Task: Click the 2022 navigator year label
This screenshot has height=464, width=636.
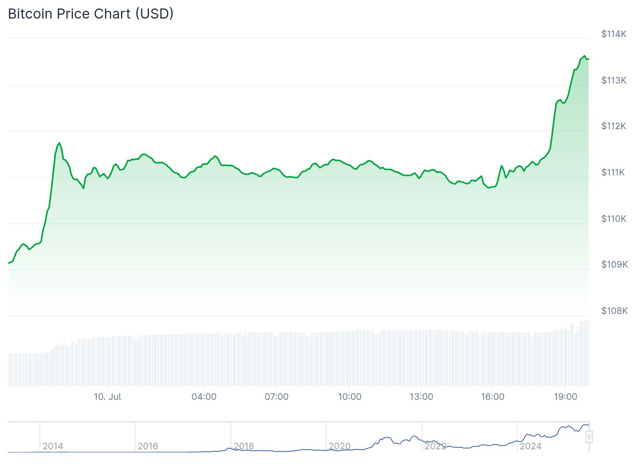Action: (x=435, y=446)
